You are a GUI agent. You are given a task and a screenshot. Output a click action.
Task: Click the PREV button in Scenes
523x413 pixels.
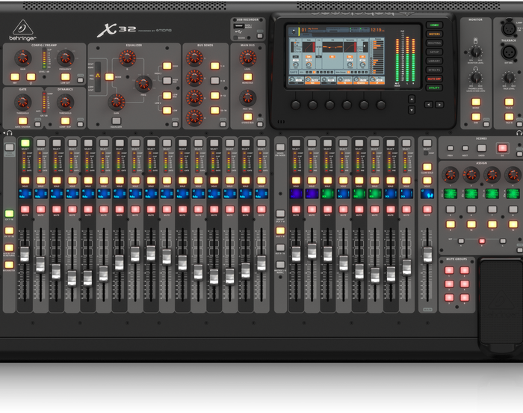(451, 148)
